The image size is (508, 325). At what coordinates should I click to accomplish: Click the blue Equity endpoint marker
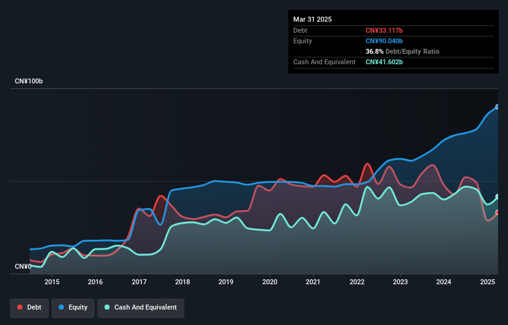click(x=497, y=107)
